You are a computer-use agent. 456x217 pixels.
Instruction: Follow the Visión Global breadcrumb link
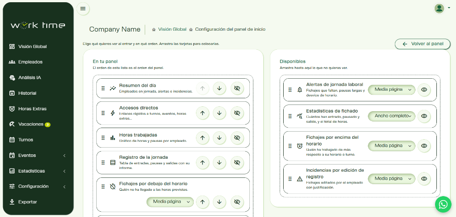click(172, 29)
